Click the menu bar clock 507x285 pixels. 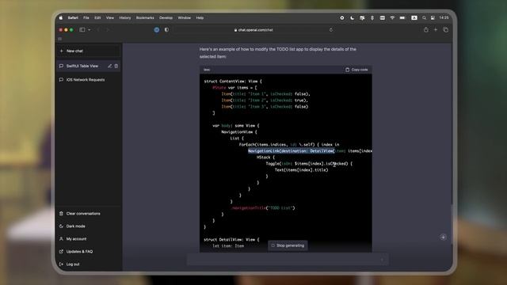(444, 17)
